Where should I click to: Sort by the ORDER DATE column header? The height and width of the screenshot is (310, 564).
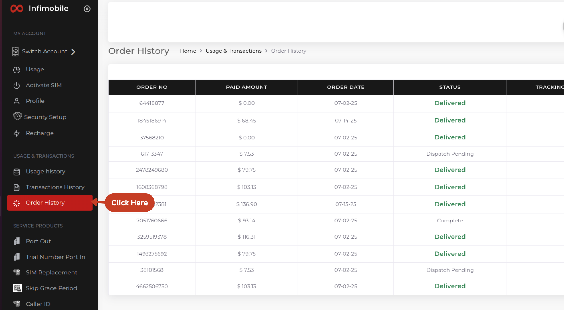(345, 87)
